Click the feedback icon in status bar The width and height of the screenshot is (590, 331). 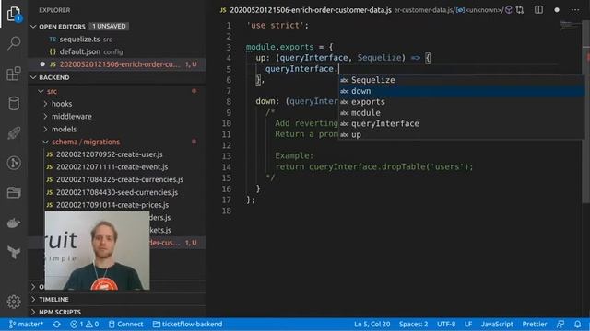point(560,325)
